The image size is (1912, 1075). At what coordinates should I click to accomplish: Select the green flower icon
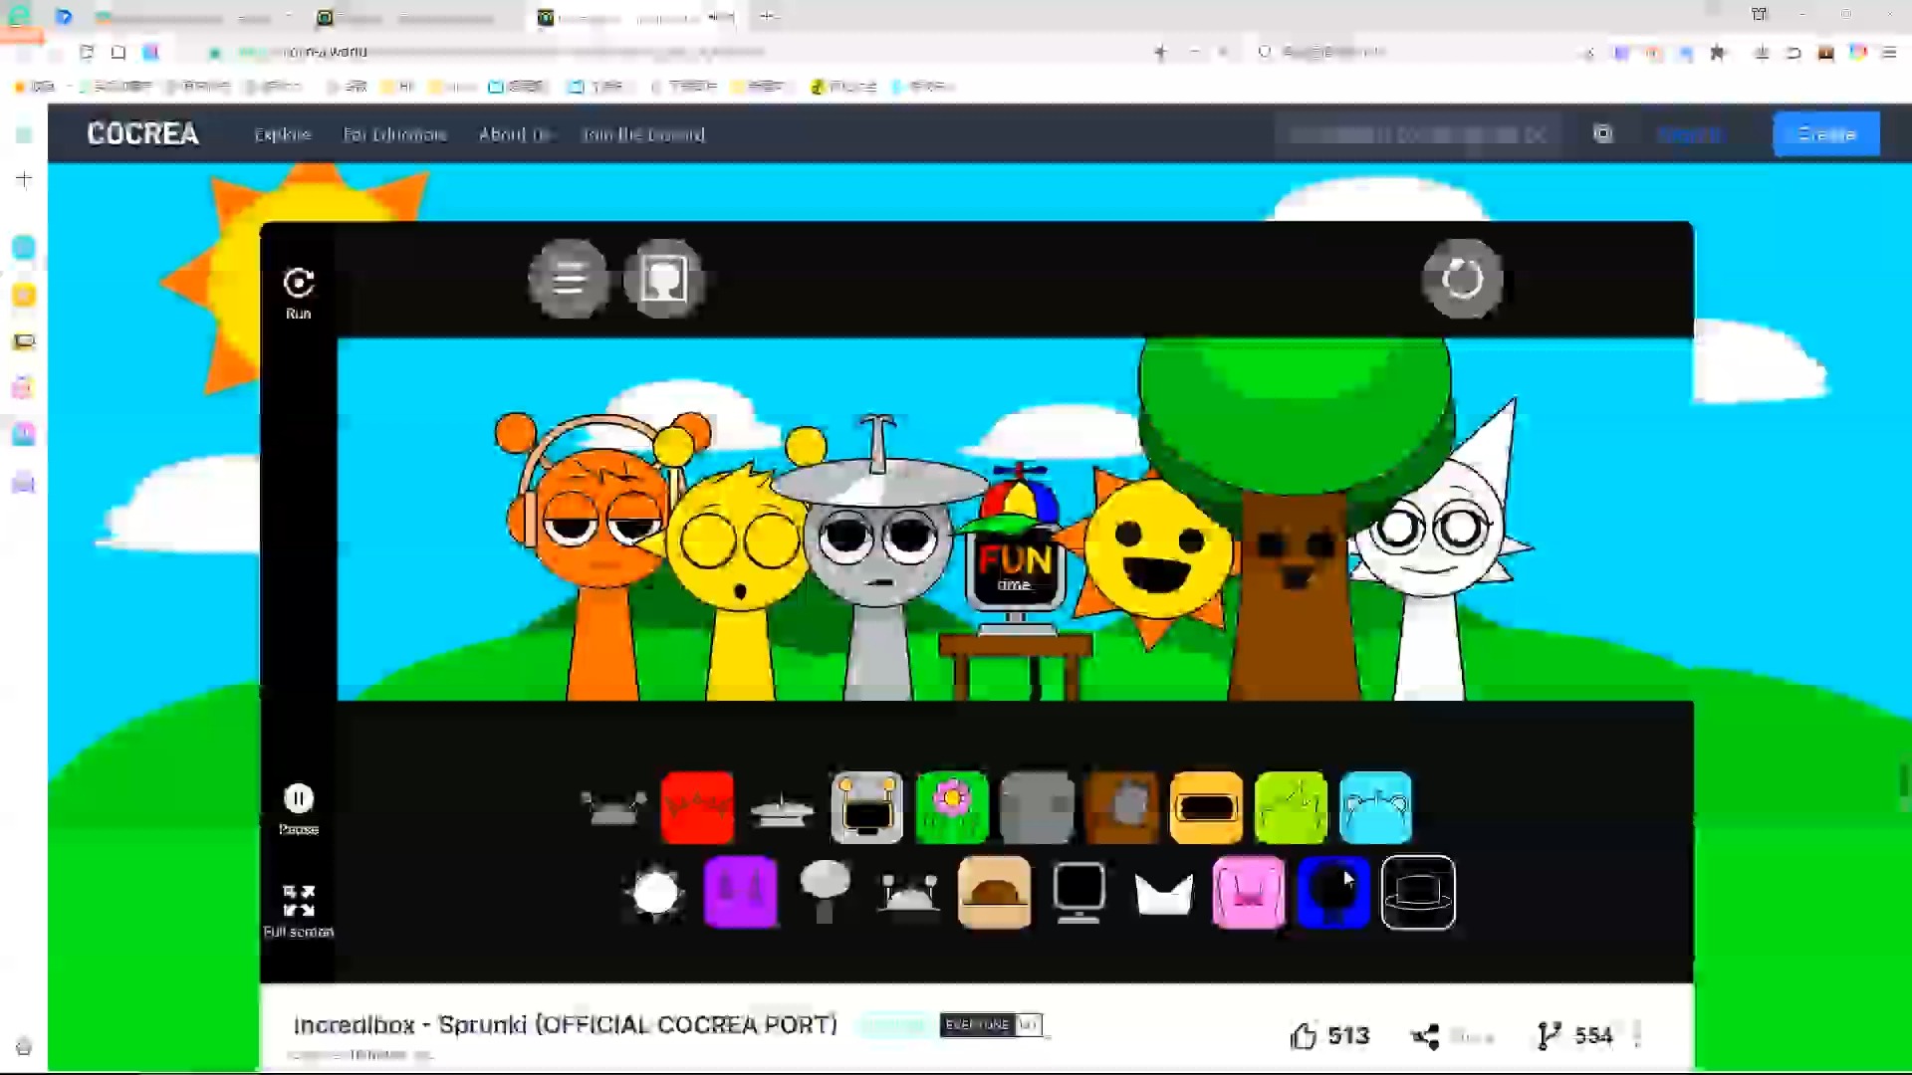952,807
